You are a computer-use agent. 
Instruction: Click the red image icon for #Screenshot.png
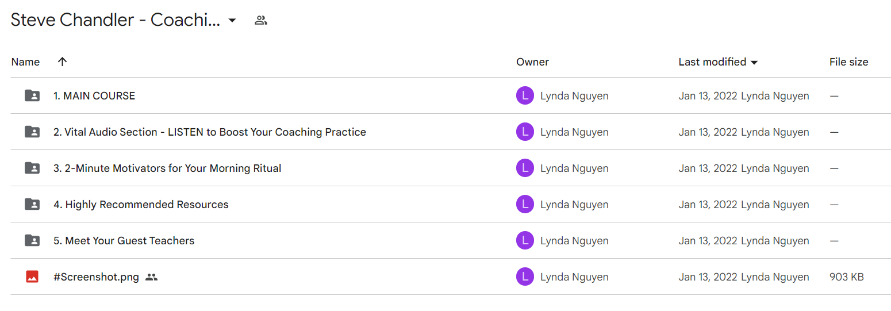(32, 277)
